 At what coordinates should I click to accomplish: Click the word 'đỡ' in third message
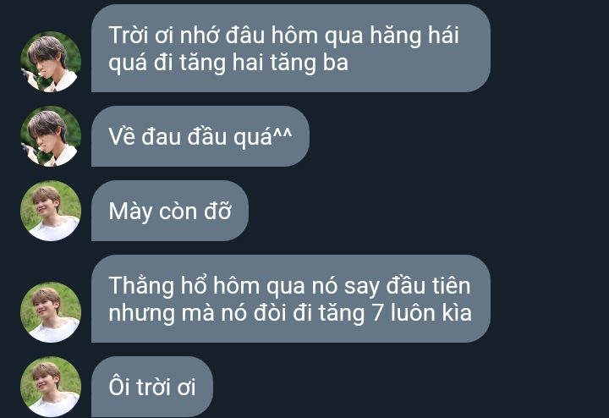pos(218,212)
